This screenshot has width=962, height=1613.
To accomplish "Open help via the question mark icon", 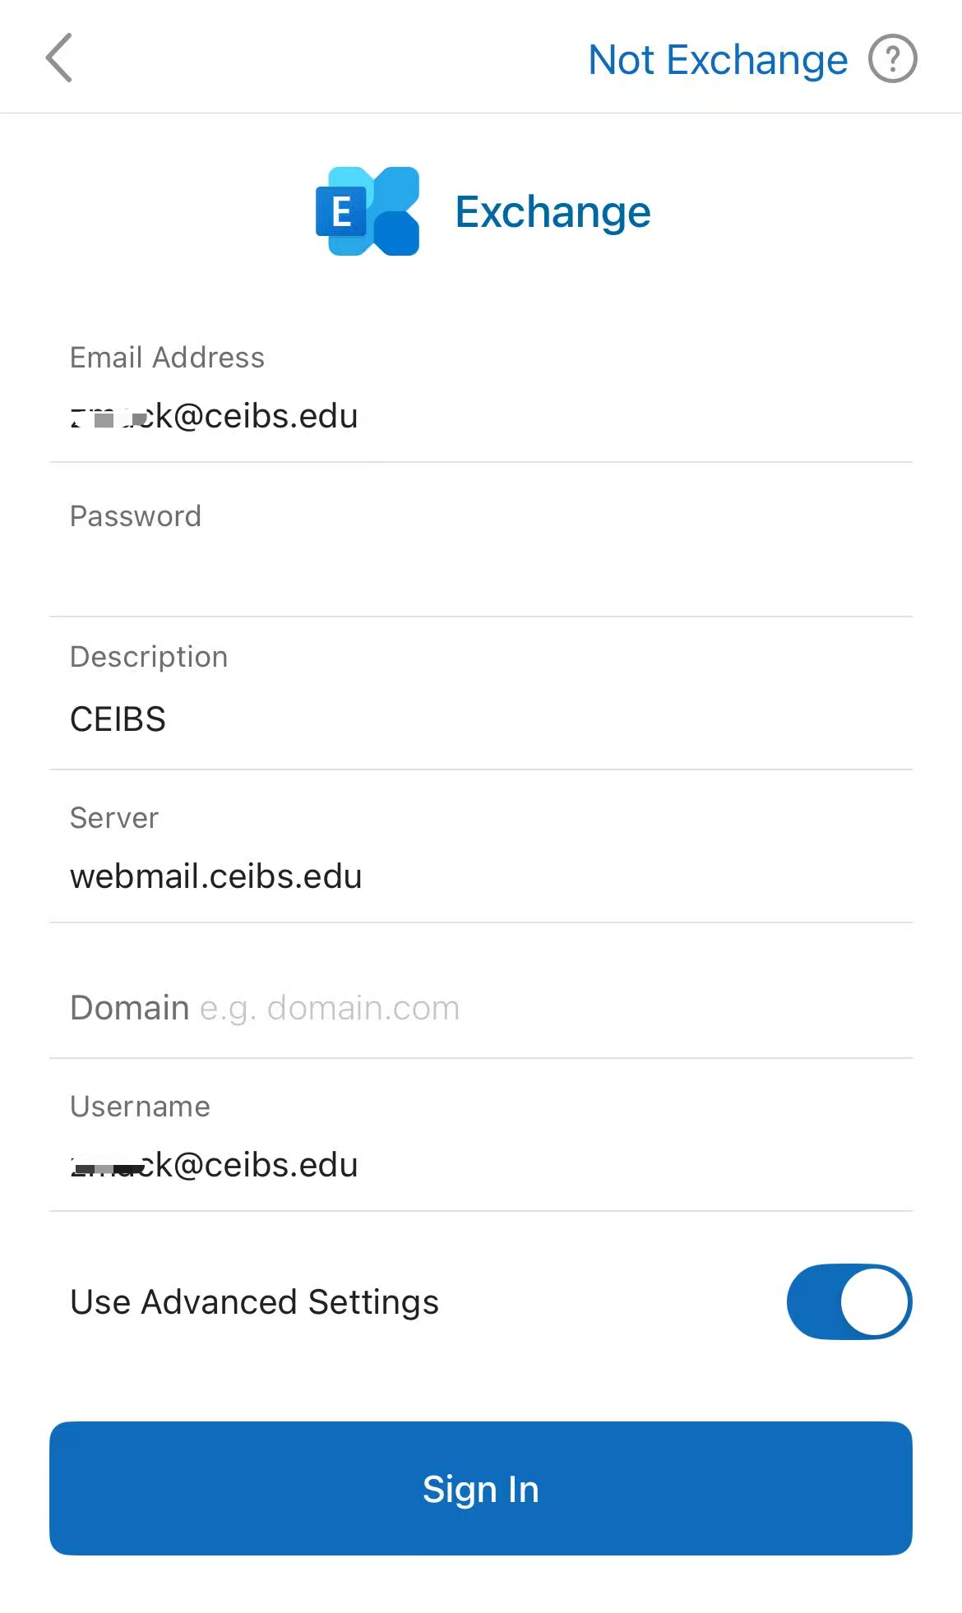I will click(x=892, y=59).
